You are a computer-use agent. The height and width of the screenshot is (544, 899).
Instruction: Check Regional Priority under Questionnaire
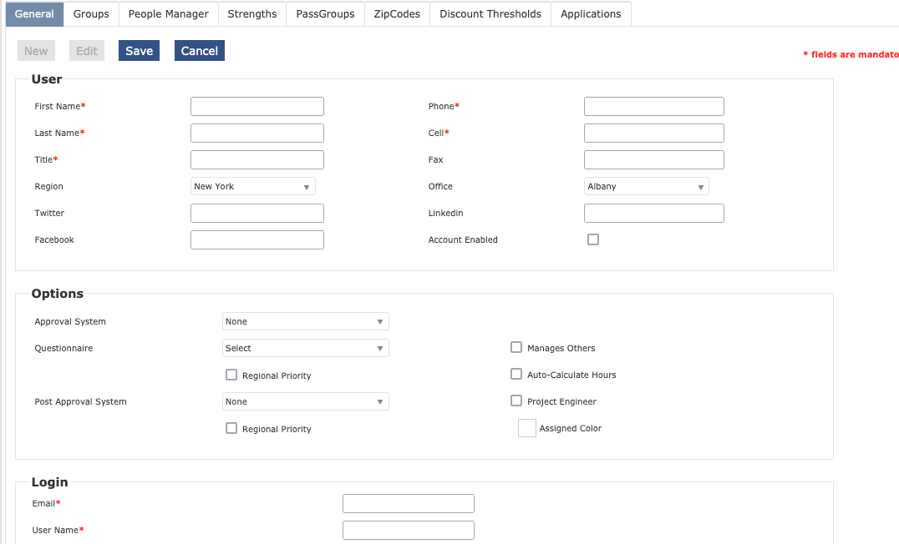[x=231, y=375]
